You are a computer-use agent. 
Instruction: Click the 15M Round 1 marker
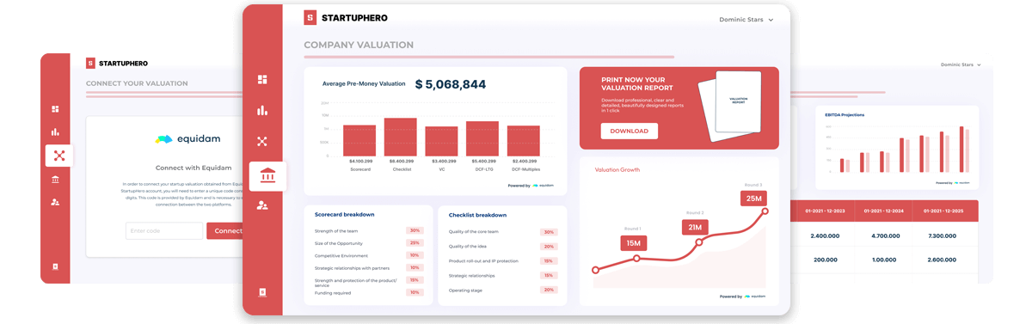pos(633,243)
